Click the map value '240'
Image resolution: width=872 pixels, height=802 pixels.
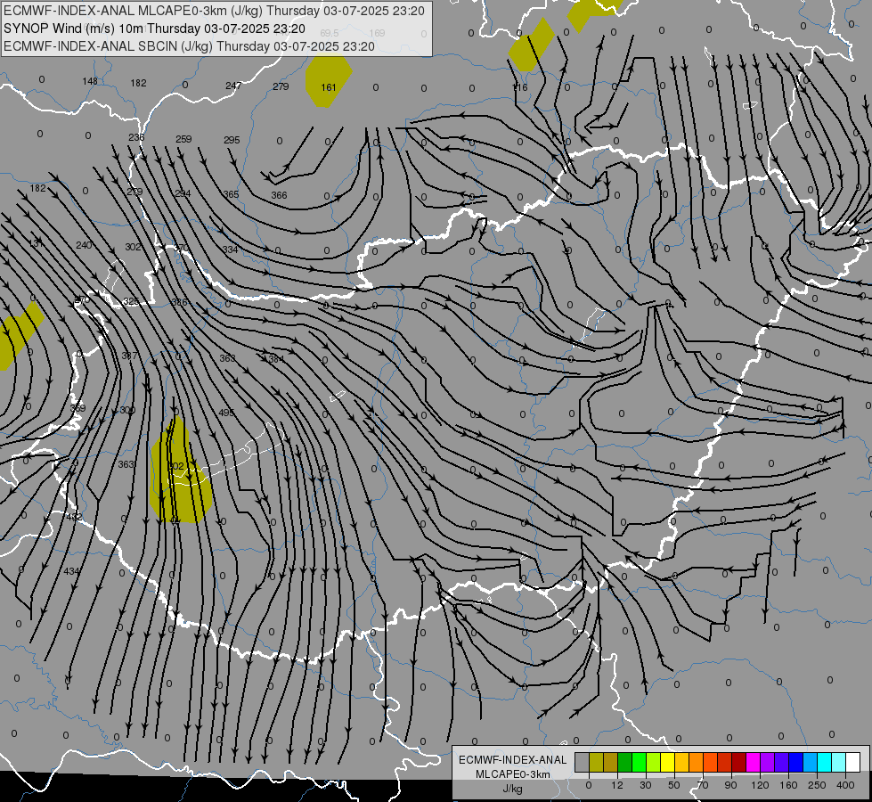[84, 245]
